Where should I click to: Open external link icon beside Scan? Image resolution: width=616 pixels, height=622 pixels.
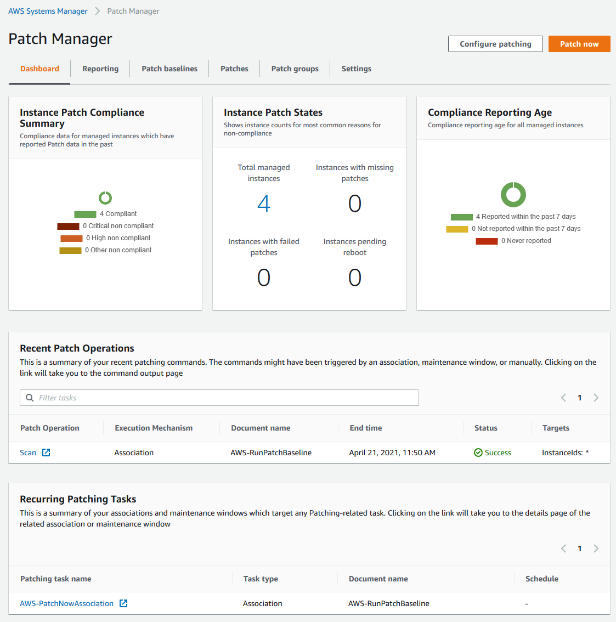pyautogui.click(x=46, y=453)
